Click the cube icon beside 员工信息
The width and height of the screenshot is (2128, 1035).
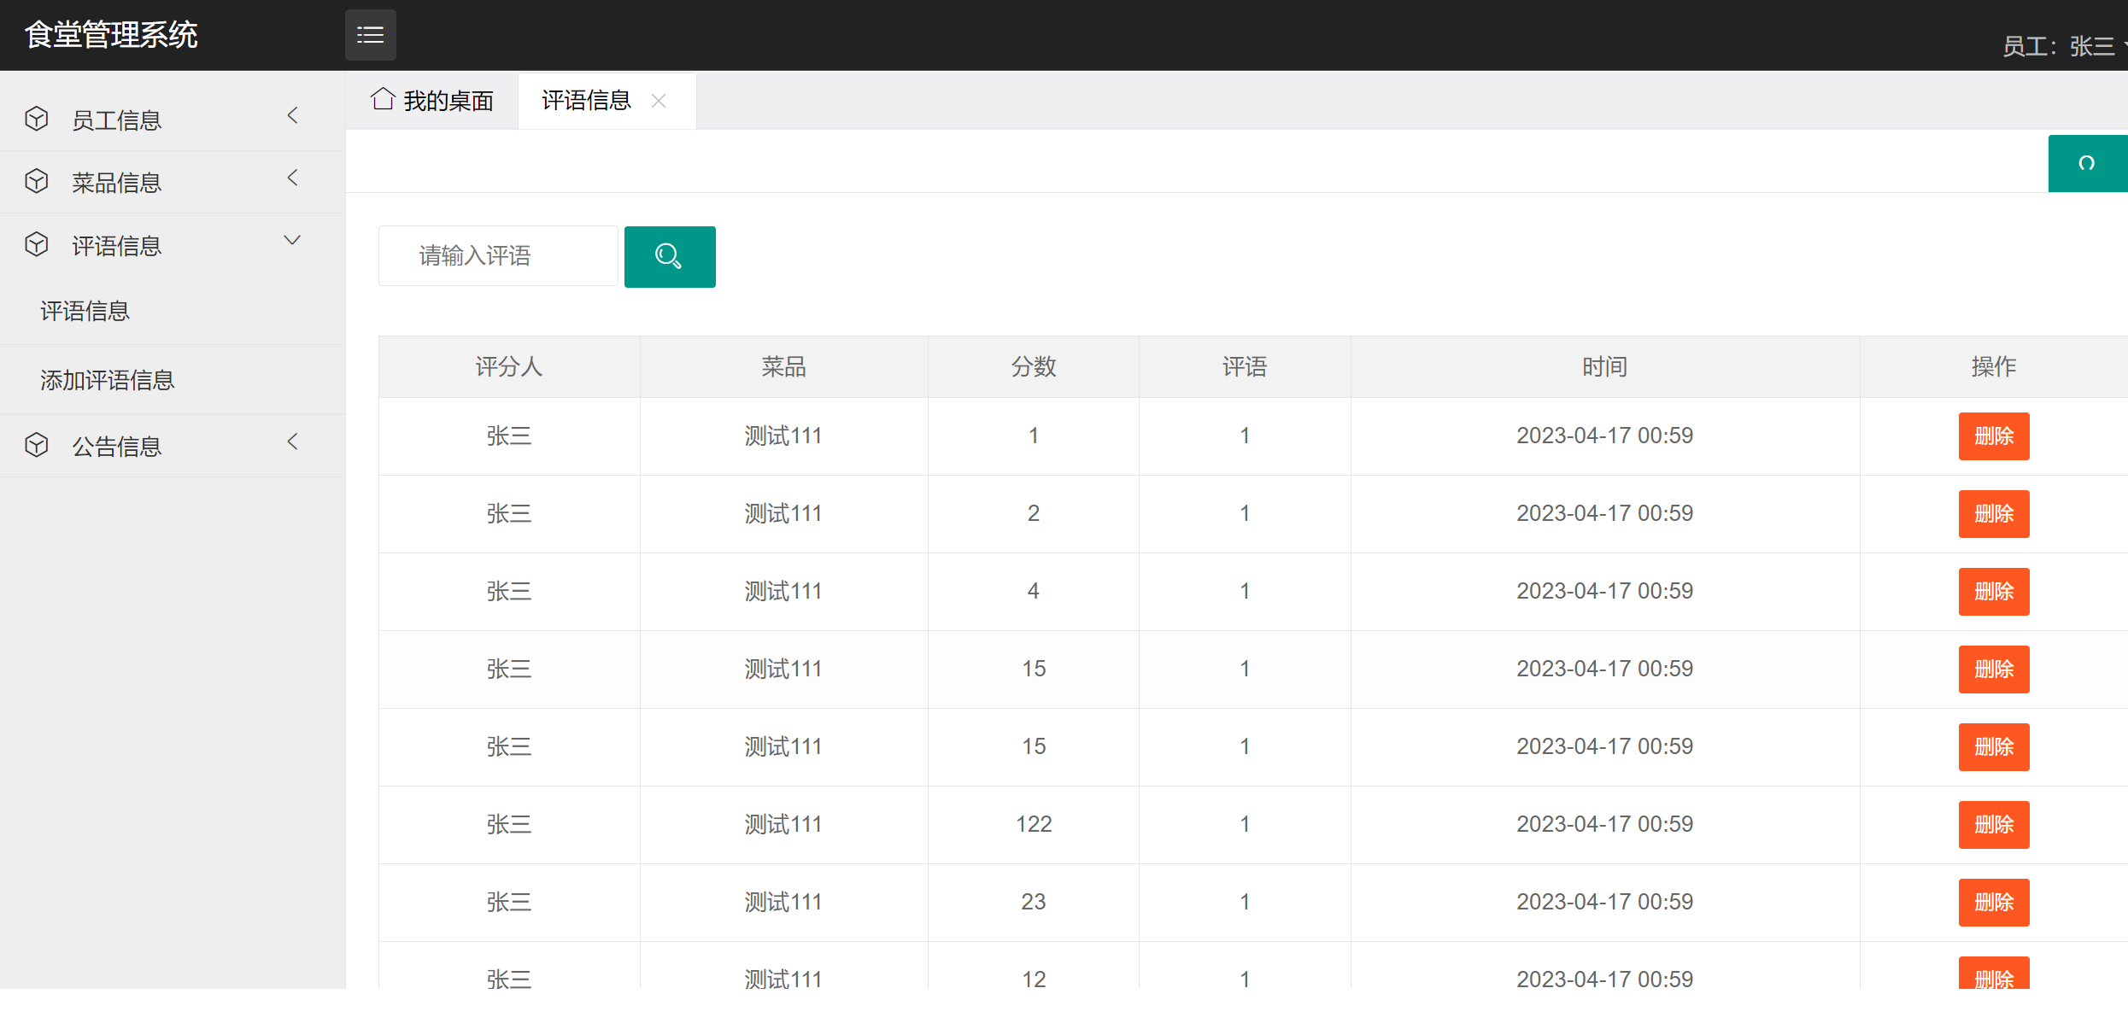(x=37, y=119)
